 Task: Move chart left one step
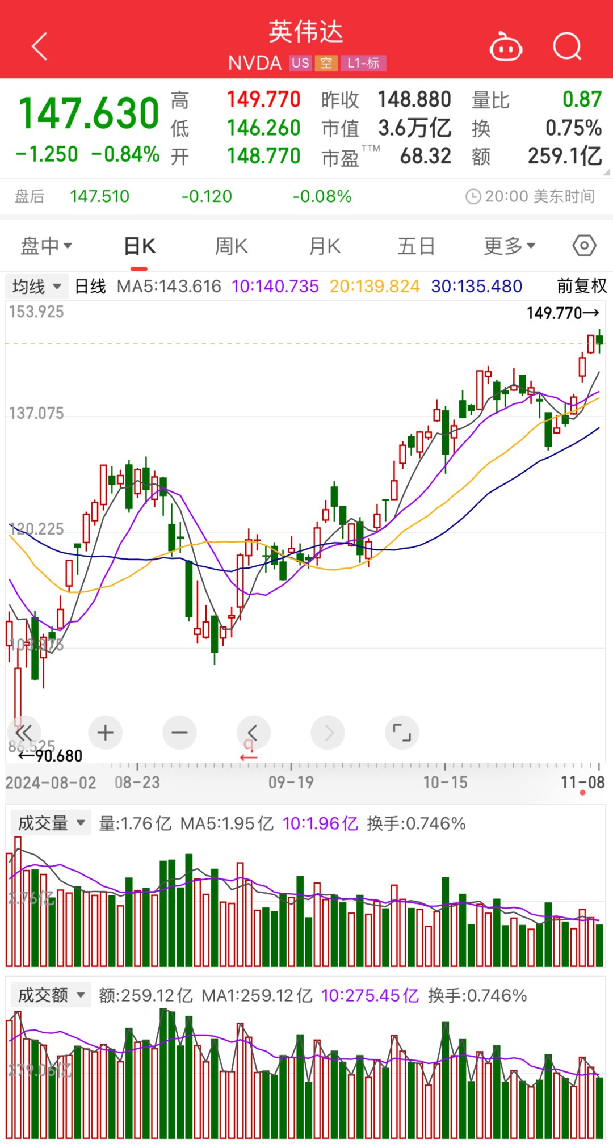253,733
